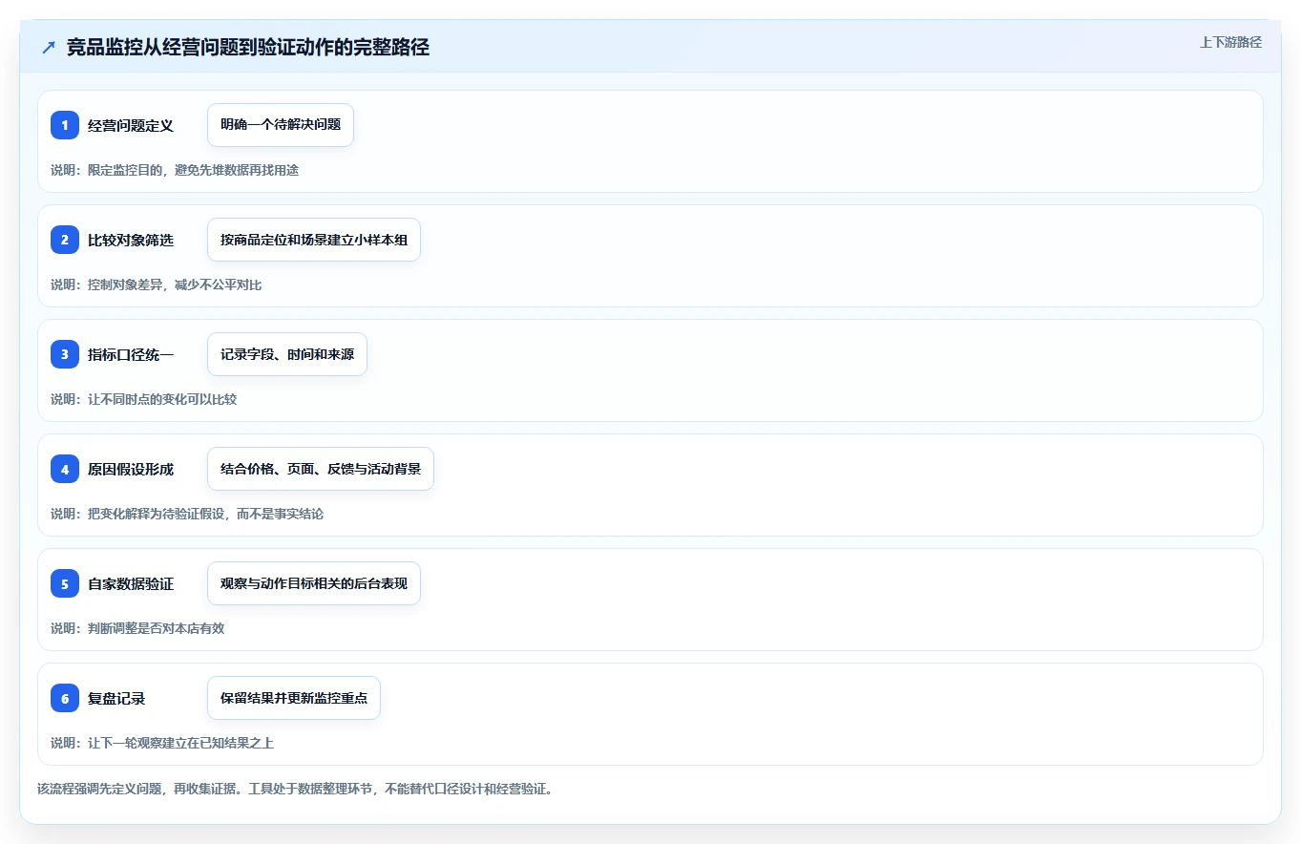Click the step 1 number badge
This screenshot has width=1301, height=844.
[65, 125]
